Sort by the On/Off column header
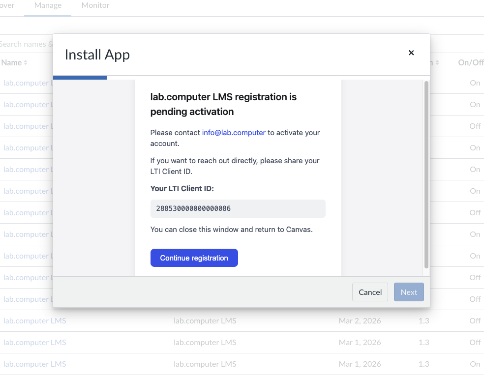 click(x=471, y=62)
